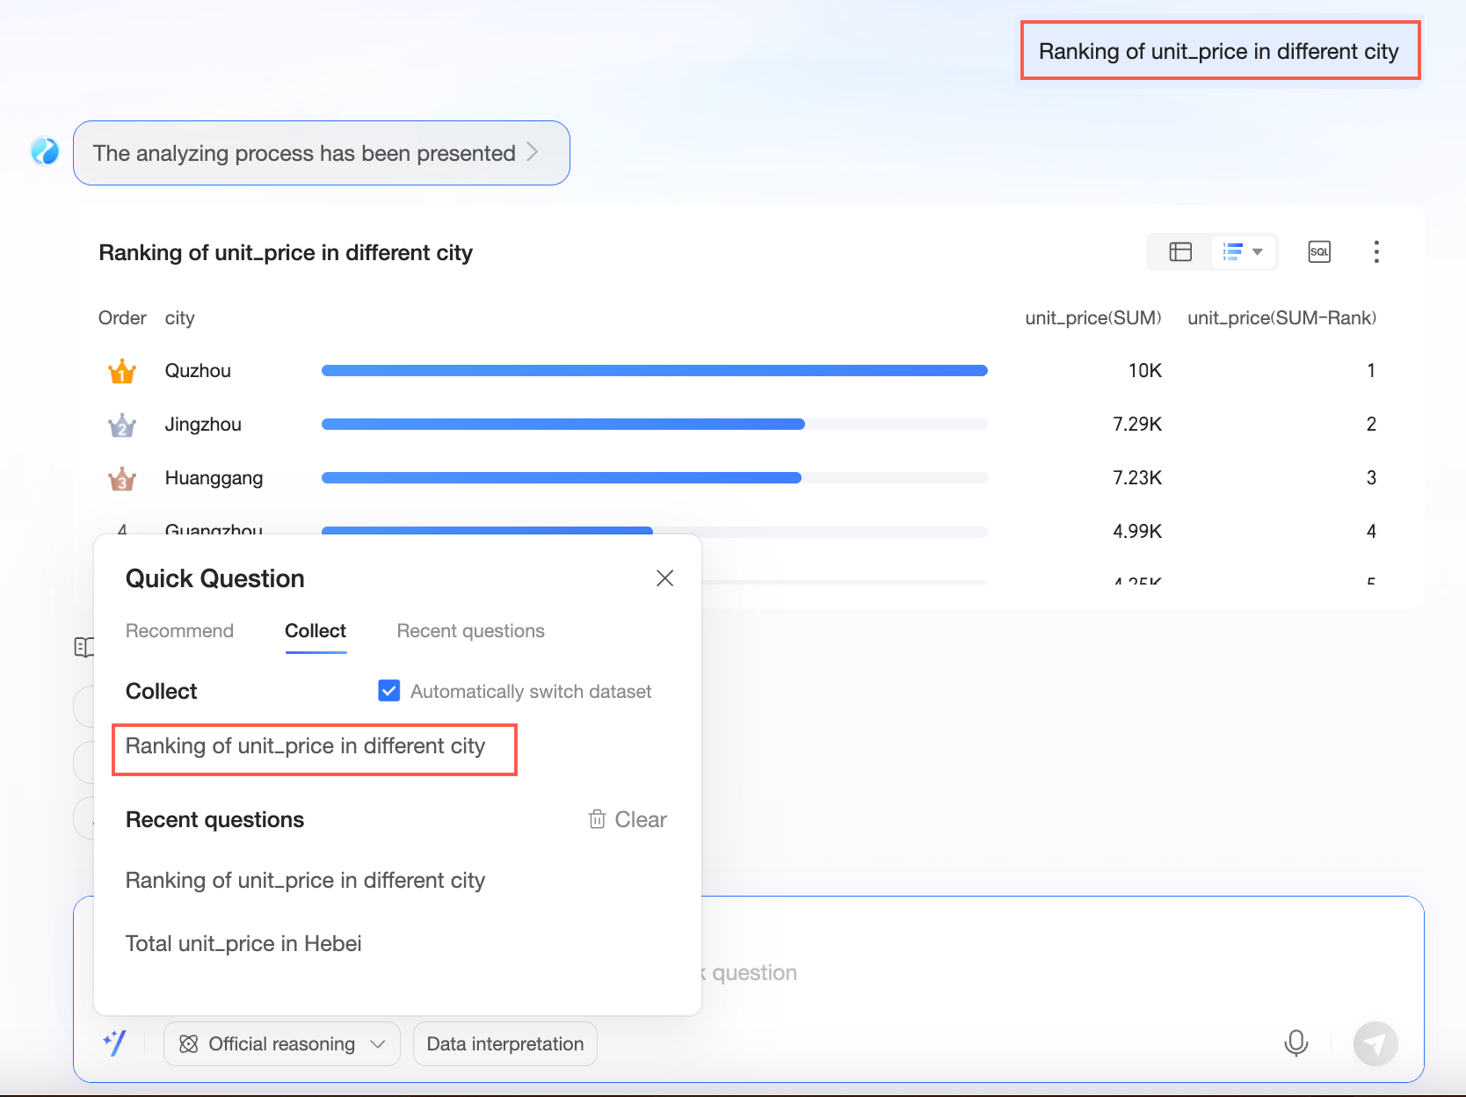This screenshot has width=1466, height=1097.
Task: Click the trash icon beside Clear
Action: point(598,819)
